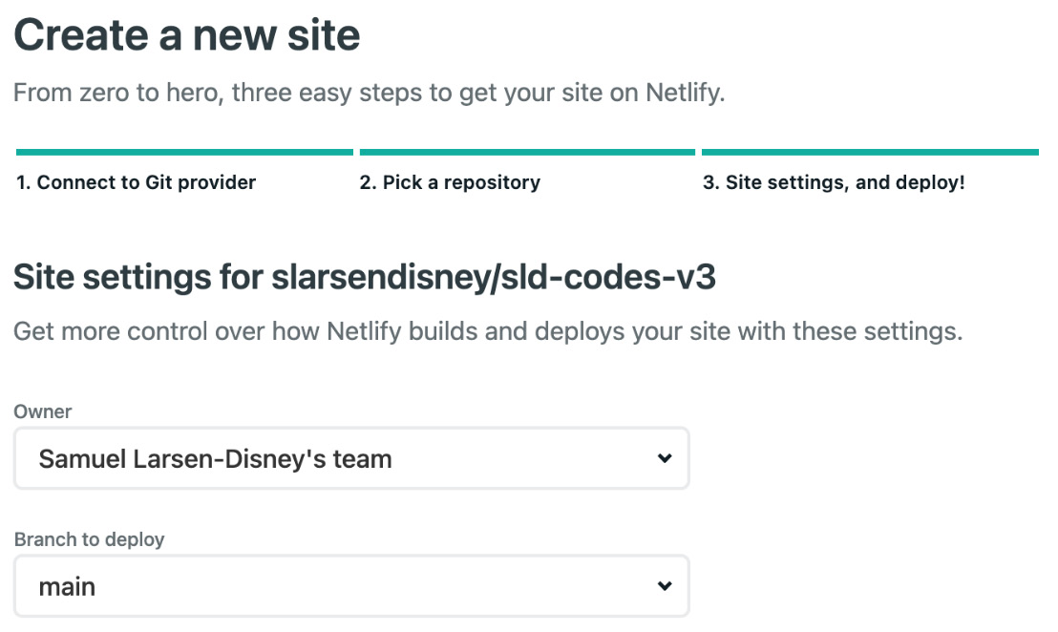Click the first teal progress bar
The image size is (1058, 632).
(183, 151)
